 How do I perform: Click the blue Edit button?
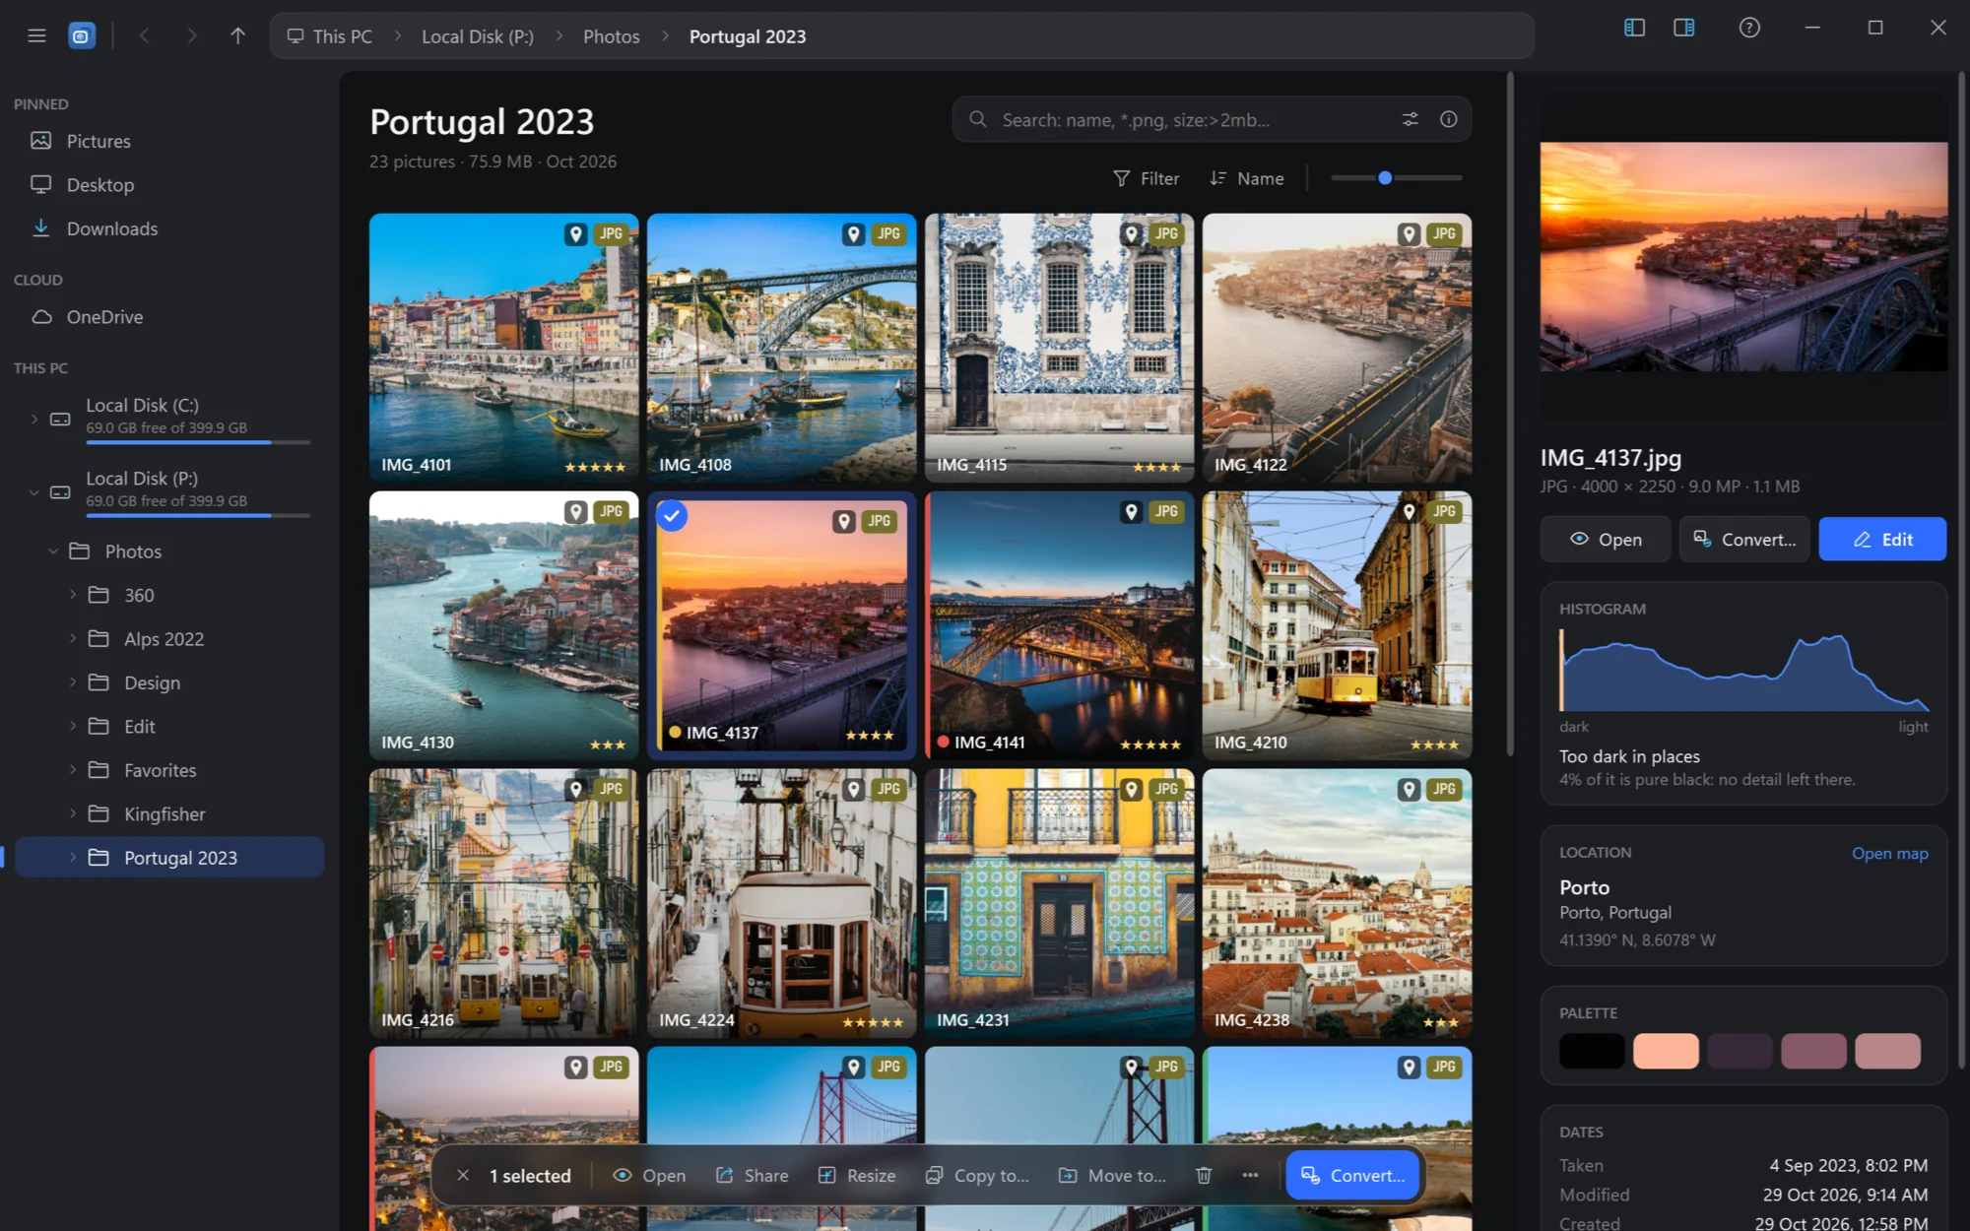[1882, 539]
